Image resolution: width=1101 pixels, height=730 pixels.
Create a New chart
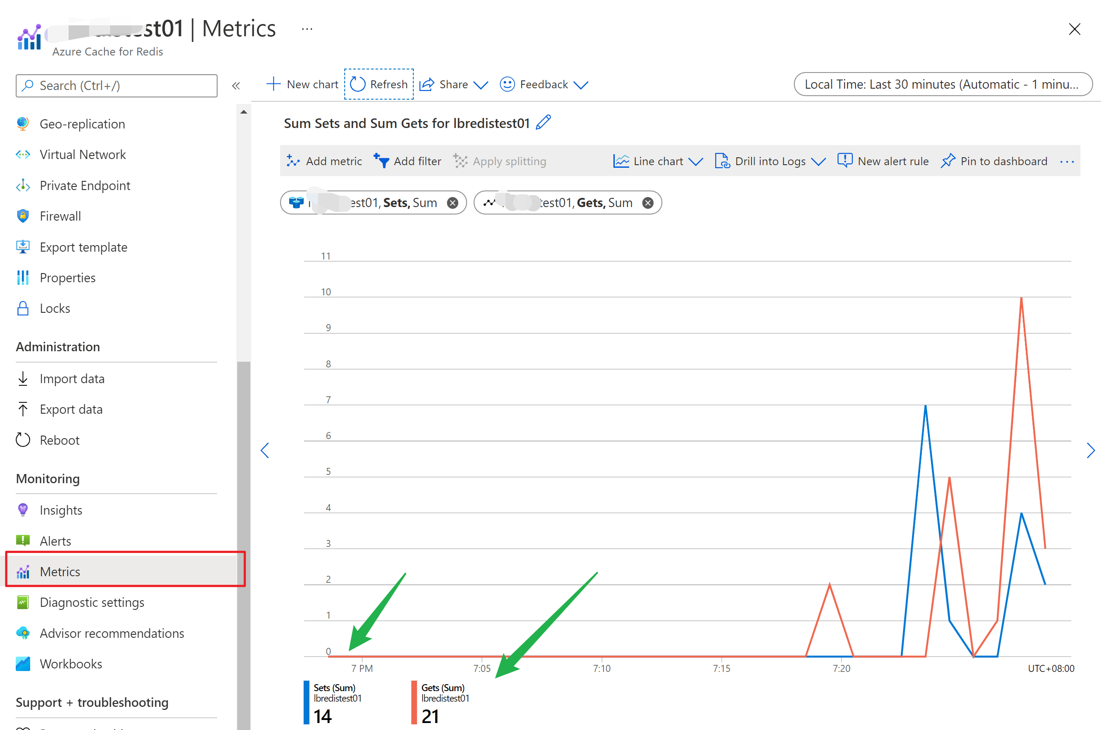click(x=301, y=84)
